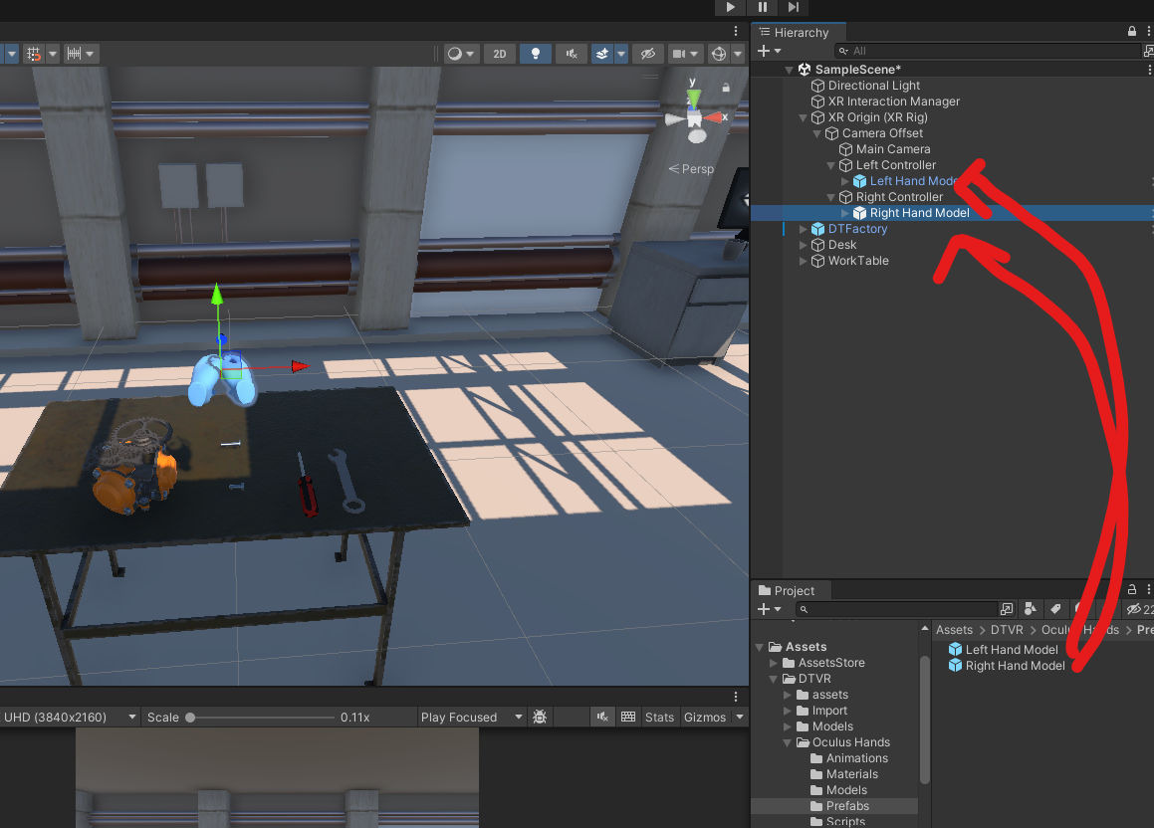Click the green Y move handle arrow
This screenshot has width=1154, height=828.
click(217, 295)
